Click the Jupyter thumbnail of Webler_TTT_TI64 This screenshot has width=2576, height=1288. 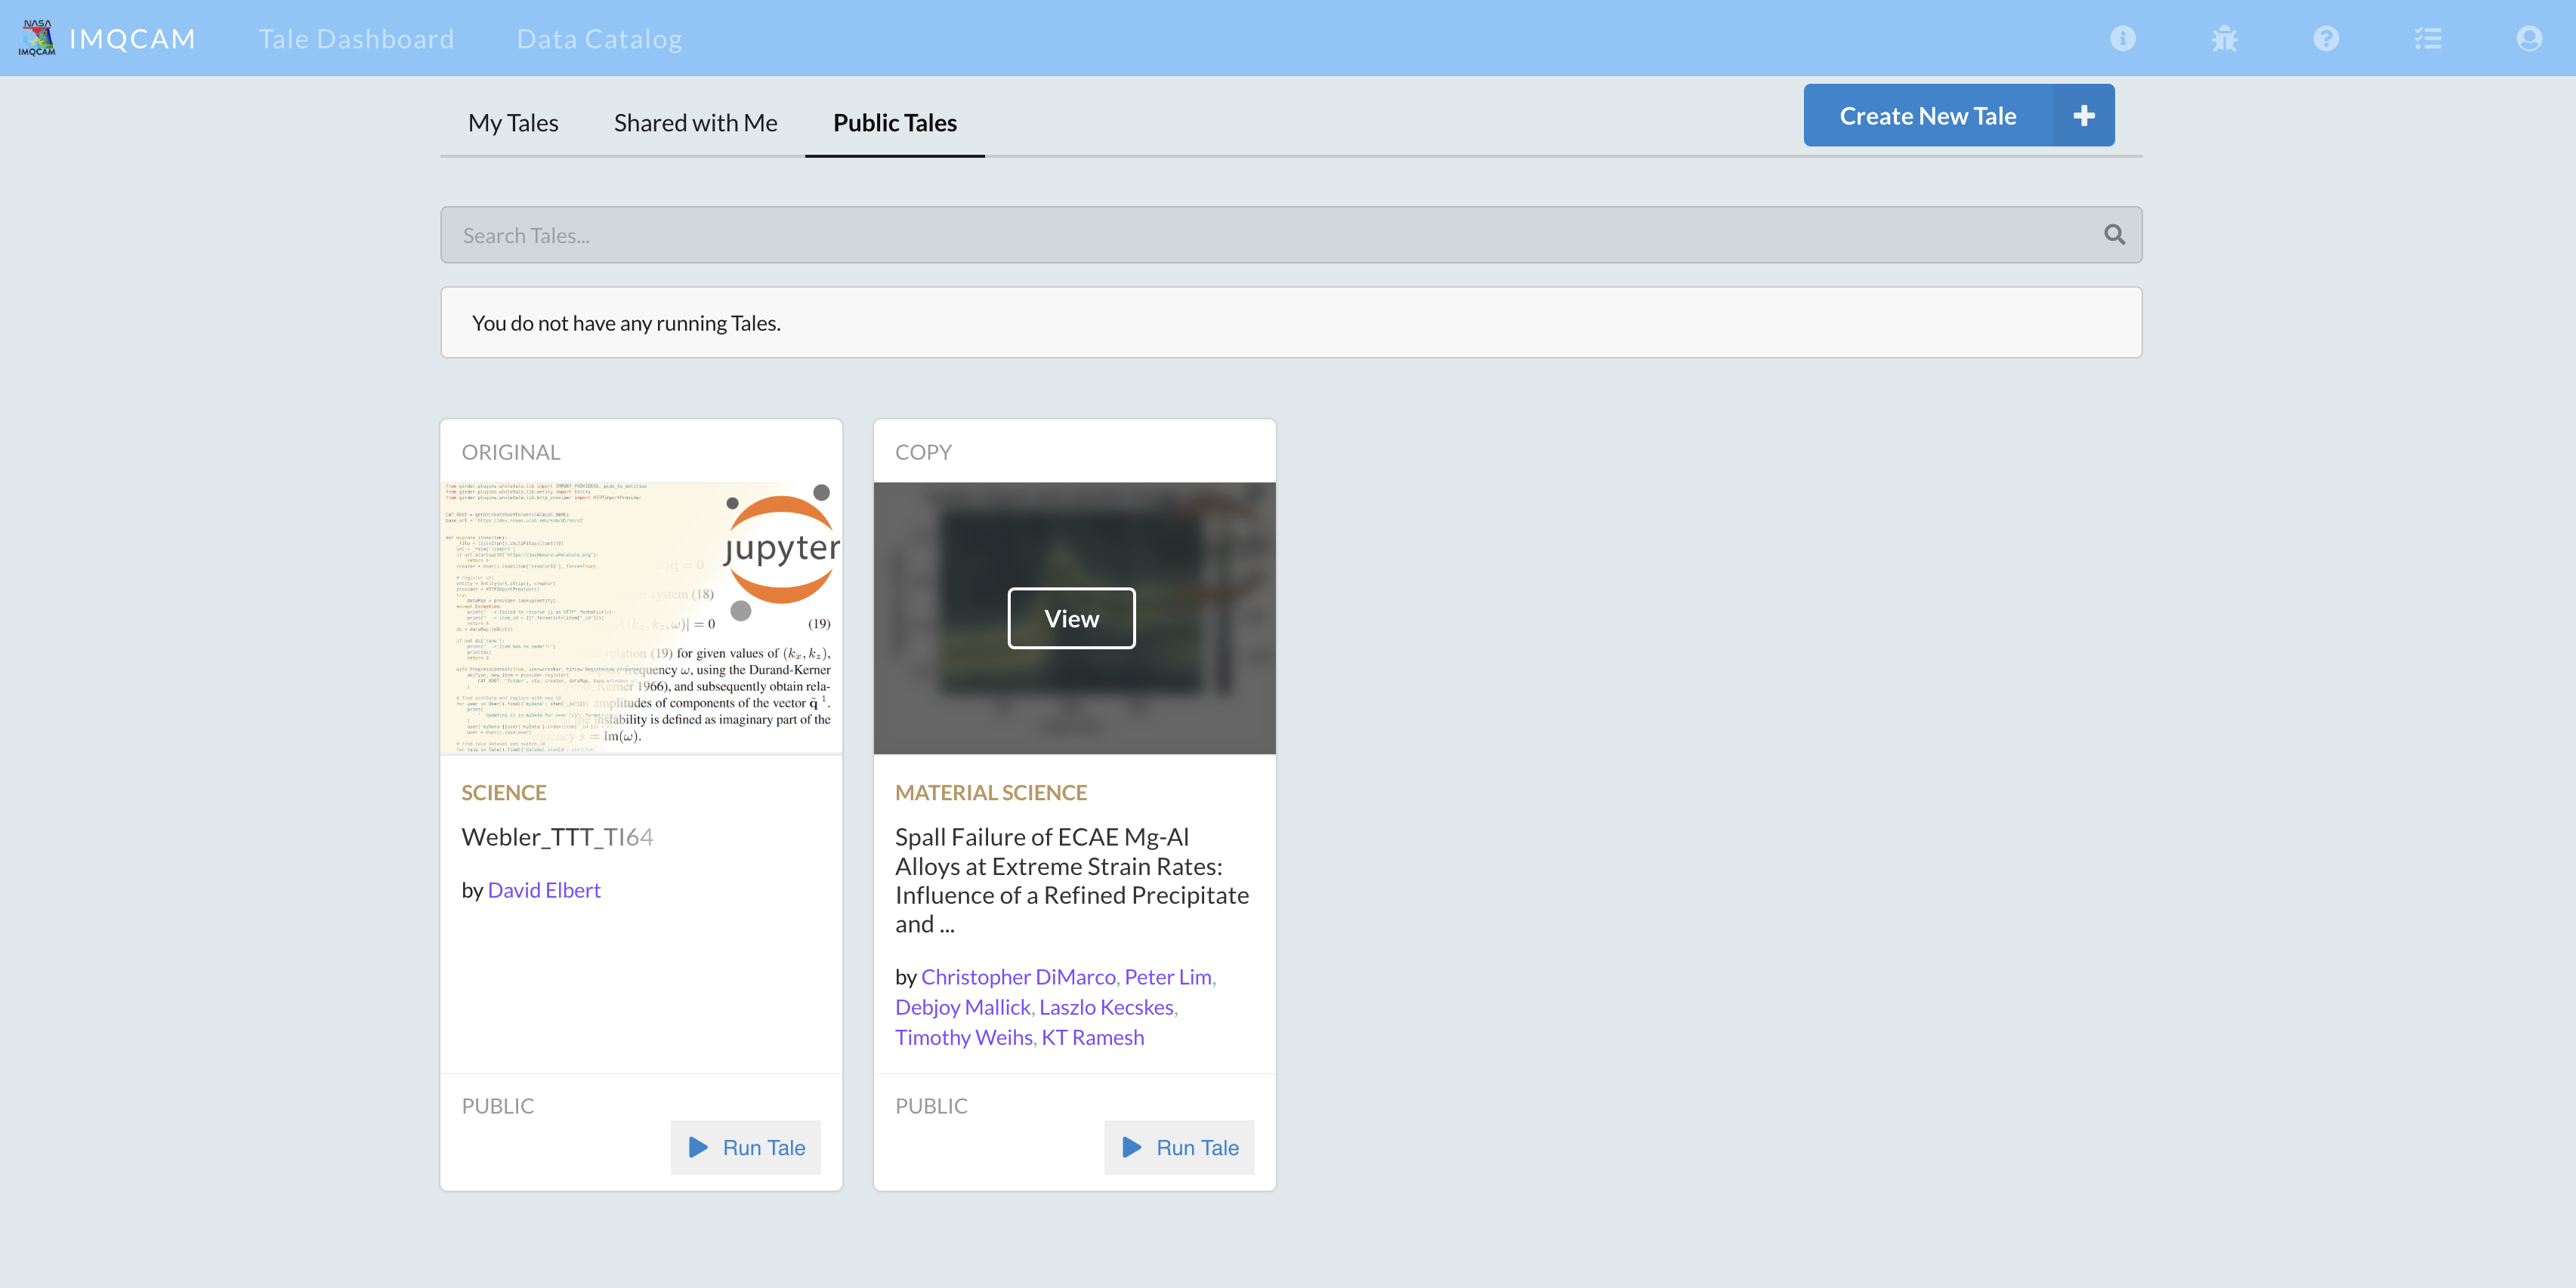coord(641,618)
